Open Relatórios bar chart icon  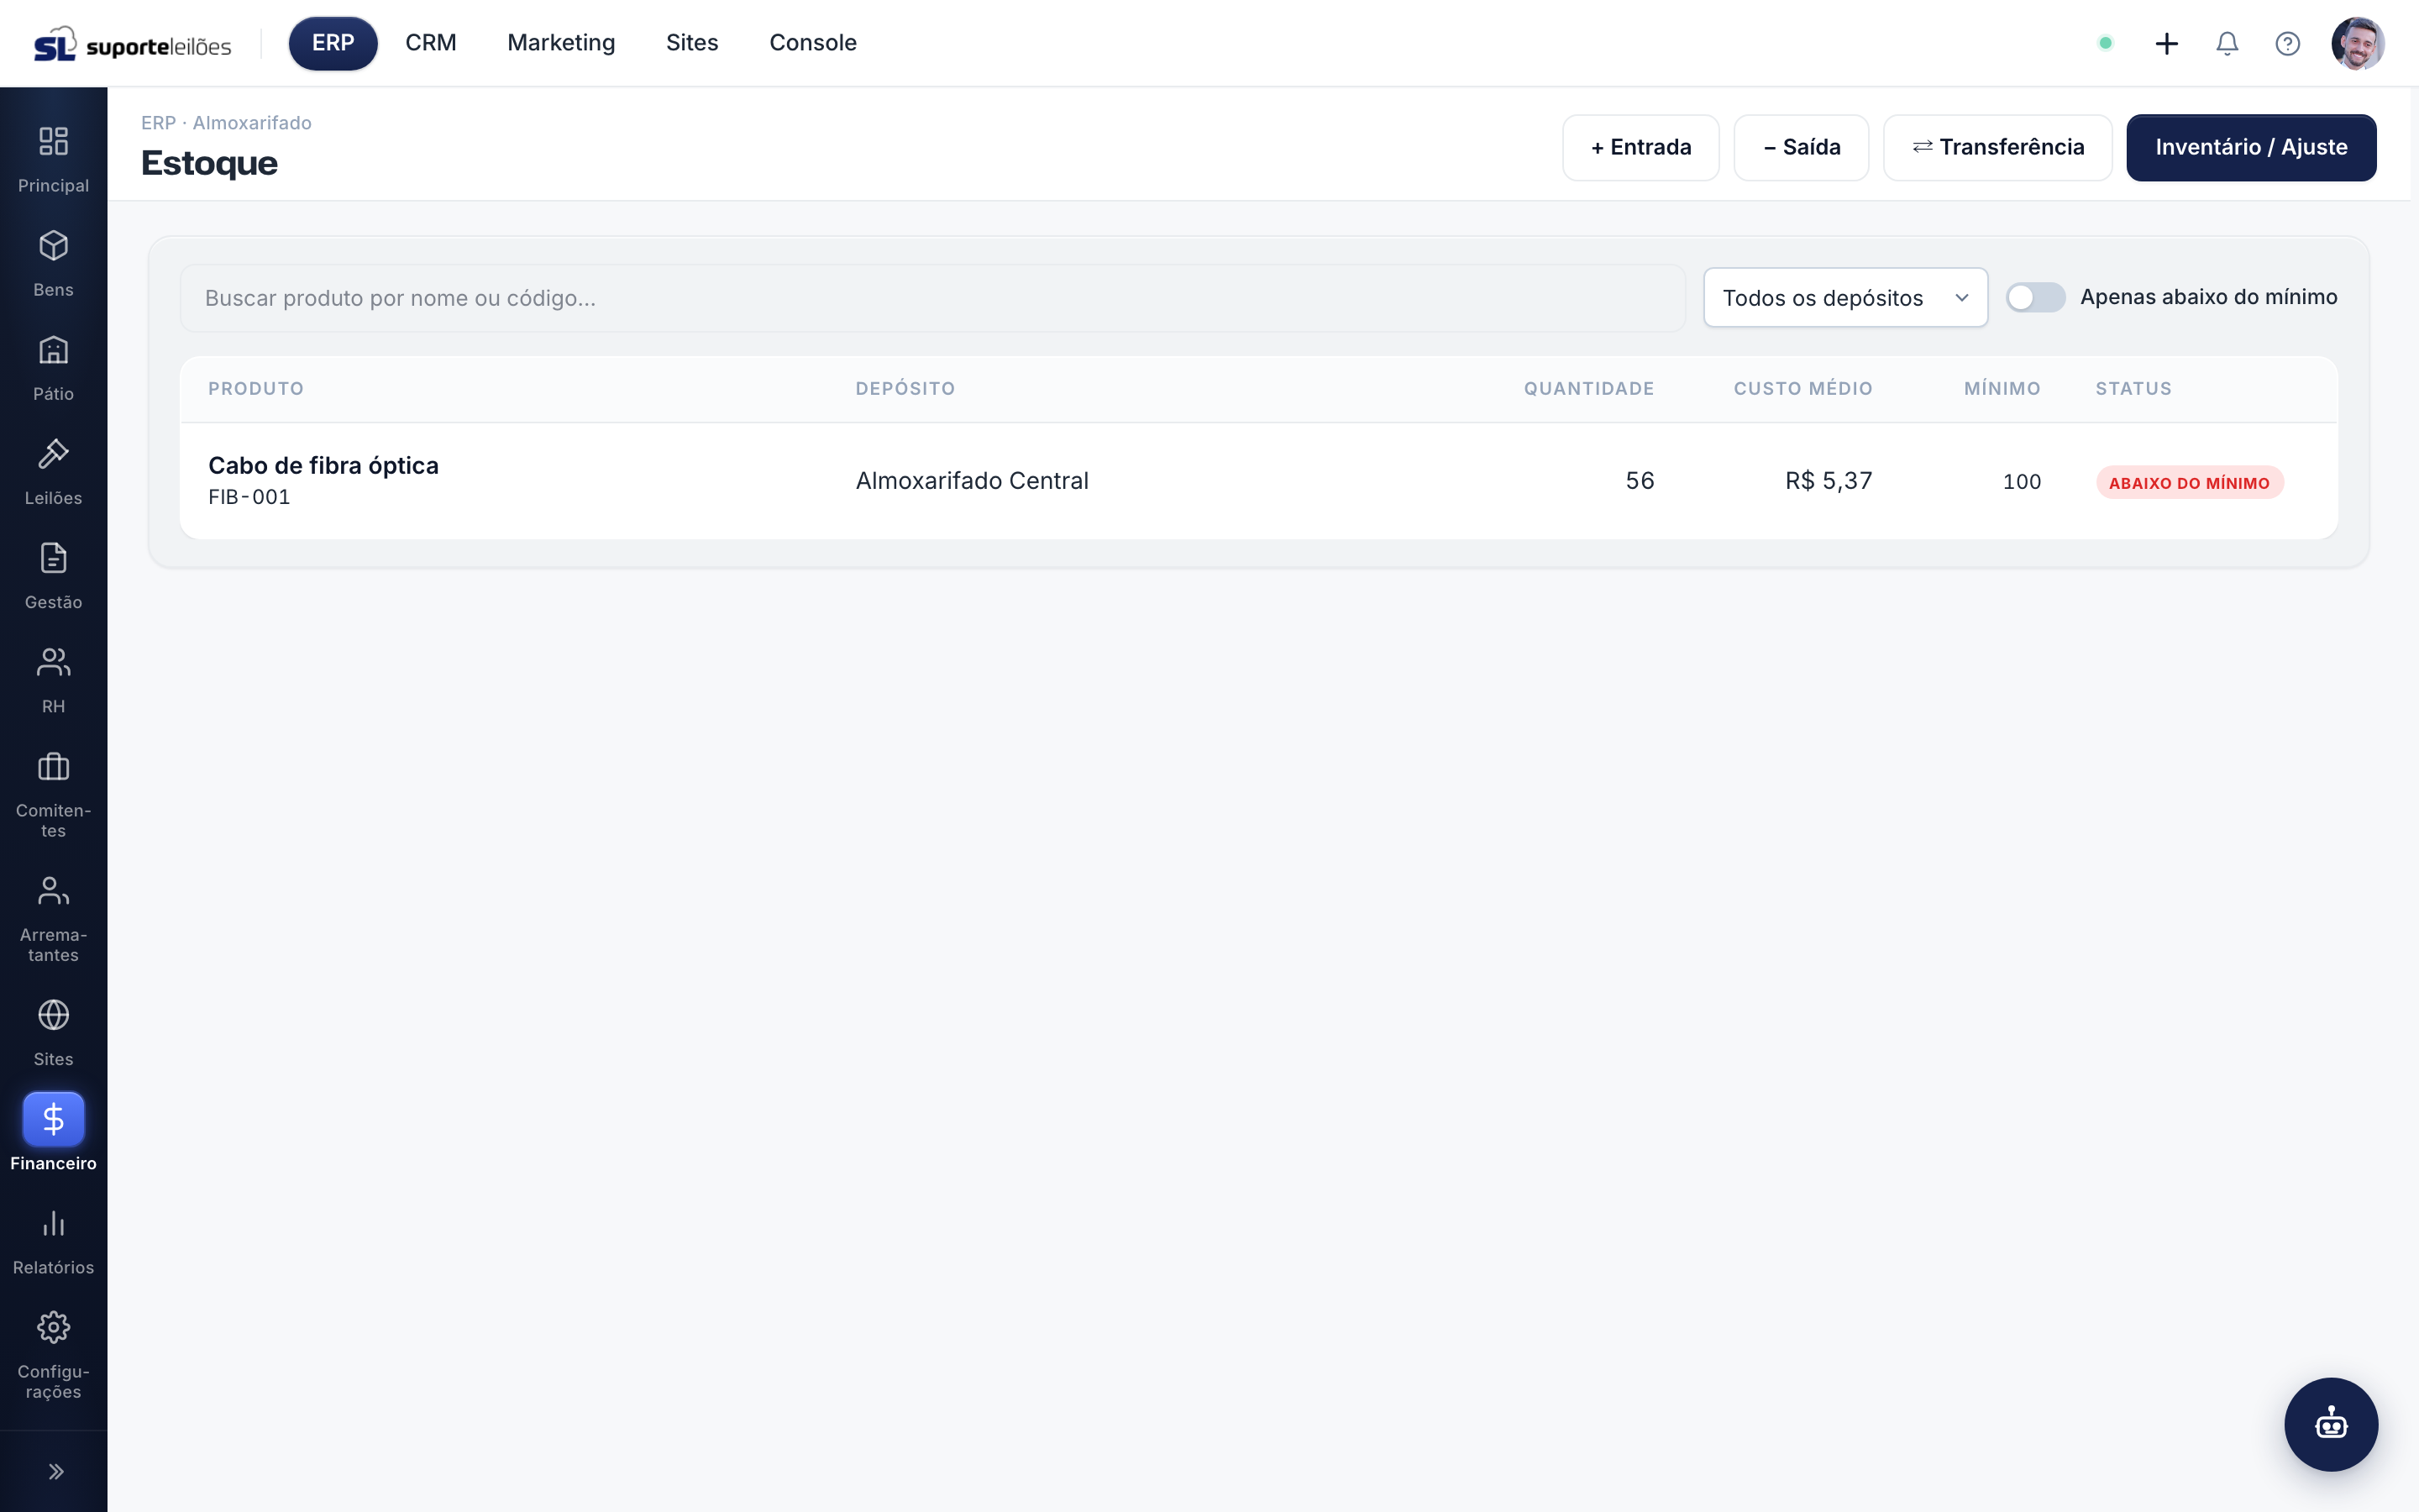53,1222
